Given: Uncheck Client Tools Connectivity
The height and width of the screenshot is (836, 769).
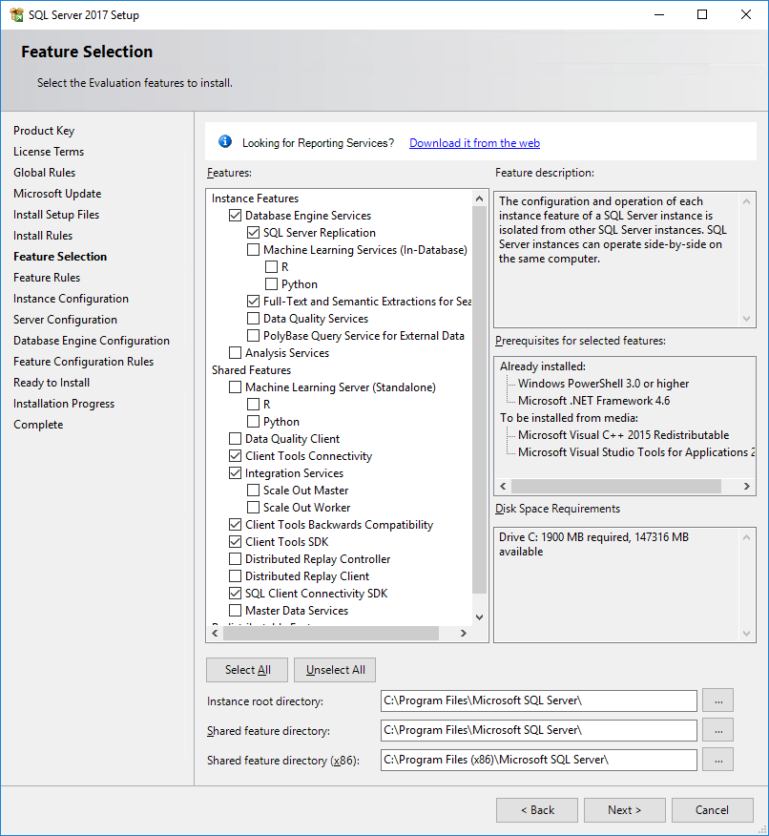Looking at the screenshot, I should tap(235, 456).
